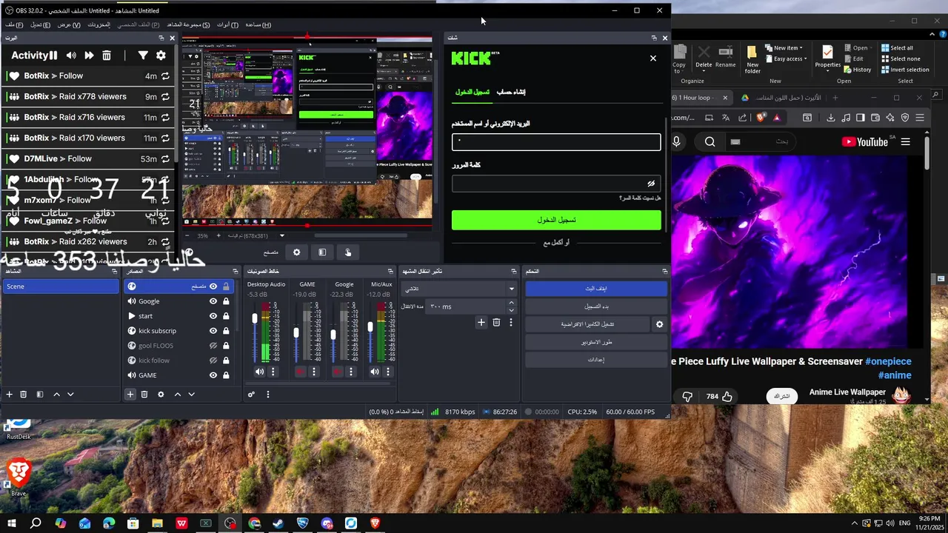Screen dimensions: 948x533
Task: Open the ملف (F) menu
Action: [14, 25]
